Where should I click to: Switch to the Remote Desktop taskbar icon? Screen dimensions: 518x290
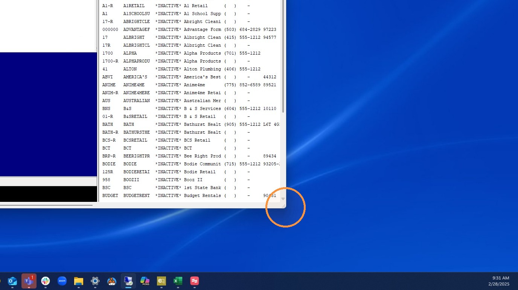[128, 281]
